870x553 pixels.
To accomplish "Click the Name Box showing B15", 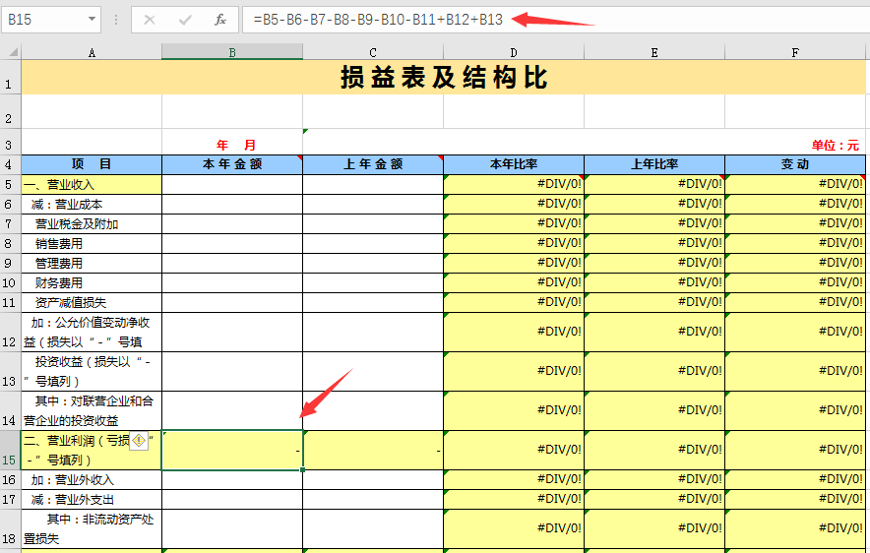I will tap(43, 20).
